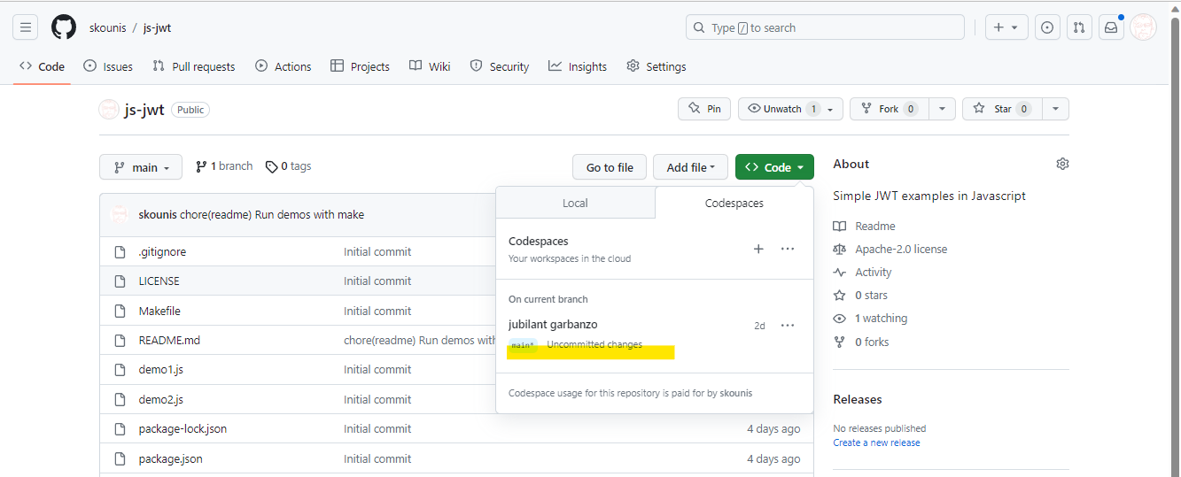Image resolution: width=1181 pixels, height=477 pixels.
Task: Edit repository details gear icon in About
Action: tap(1062, 164)
